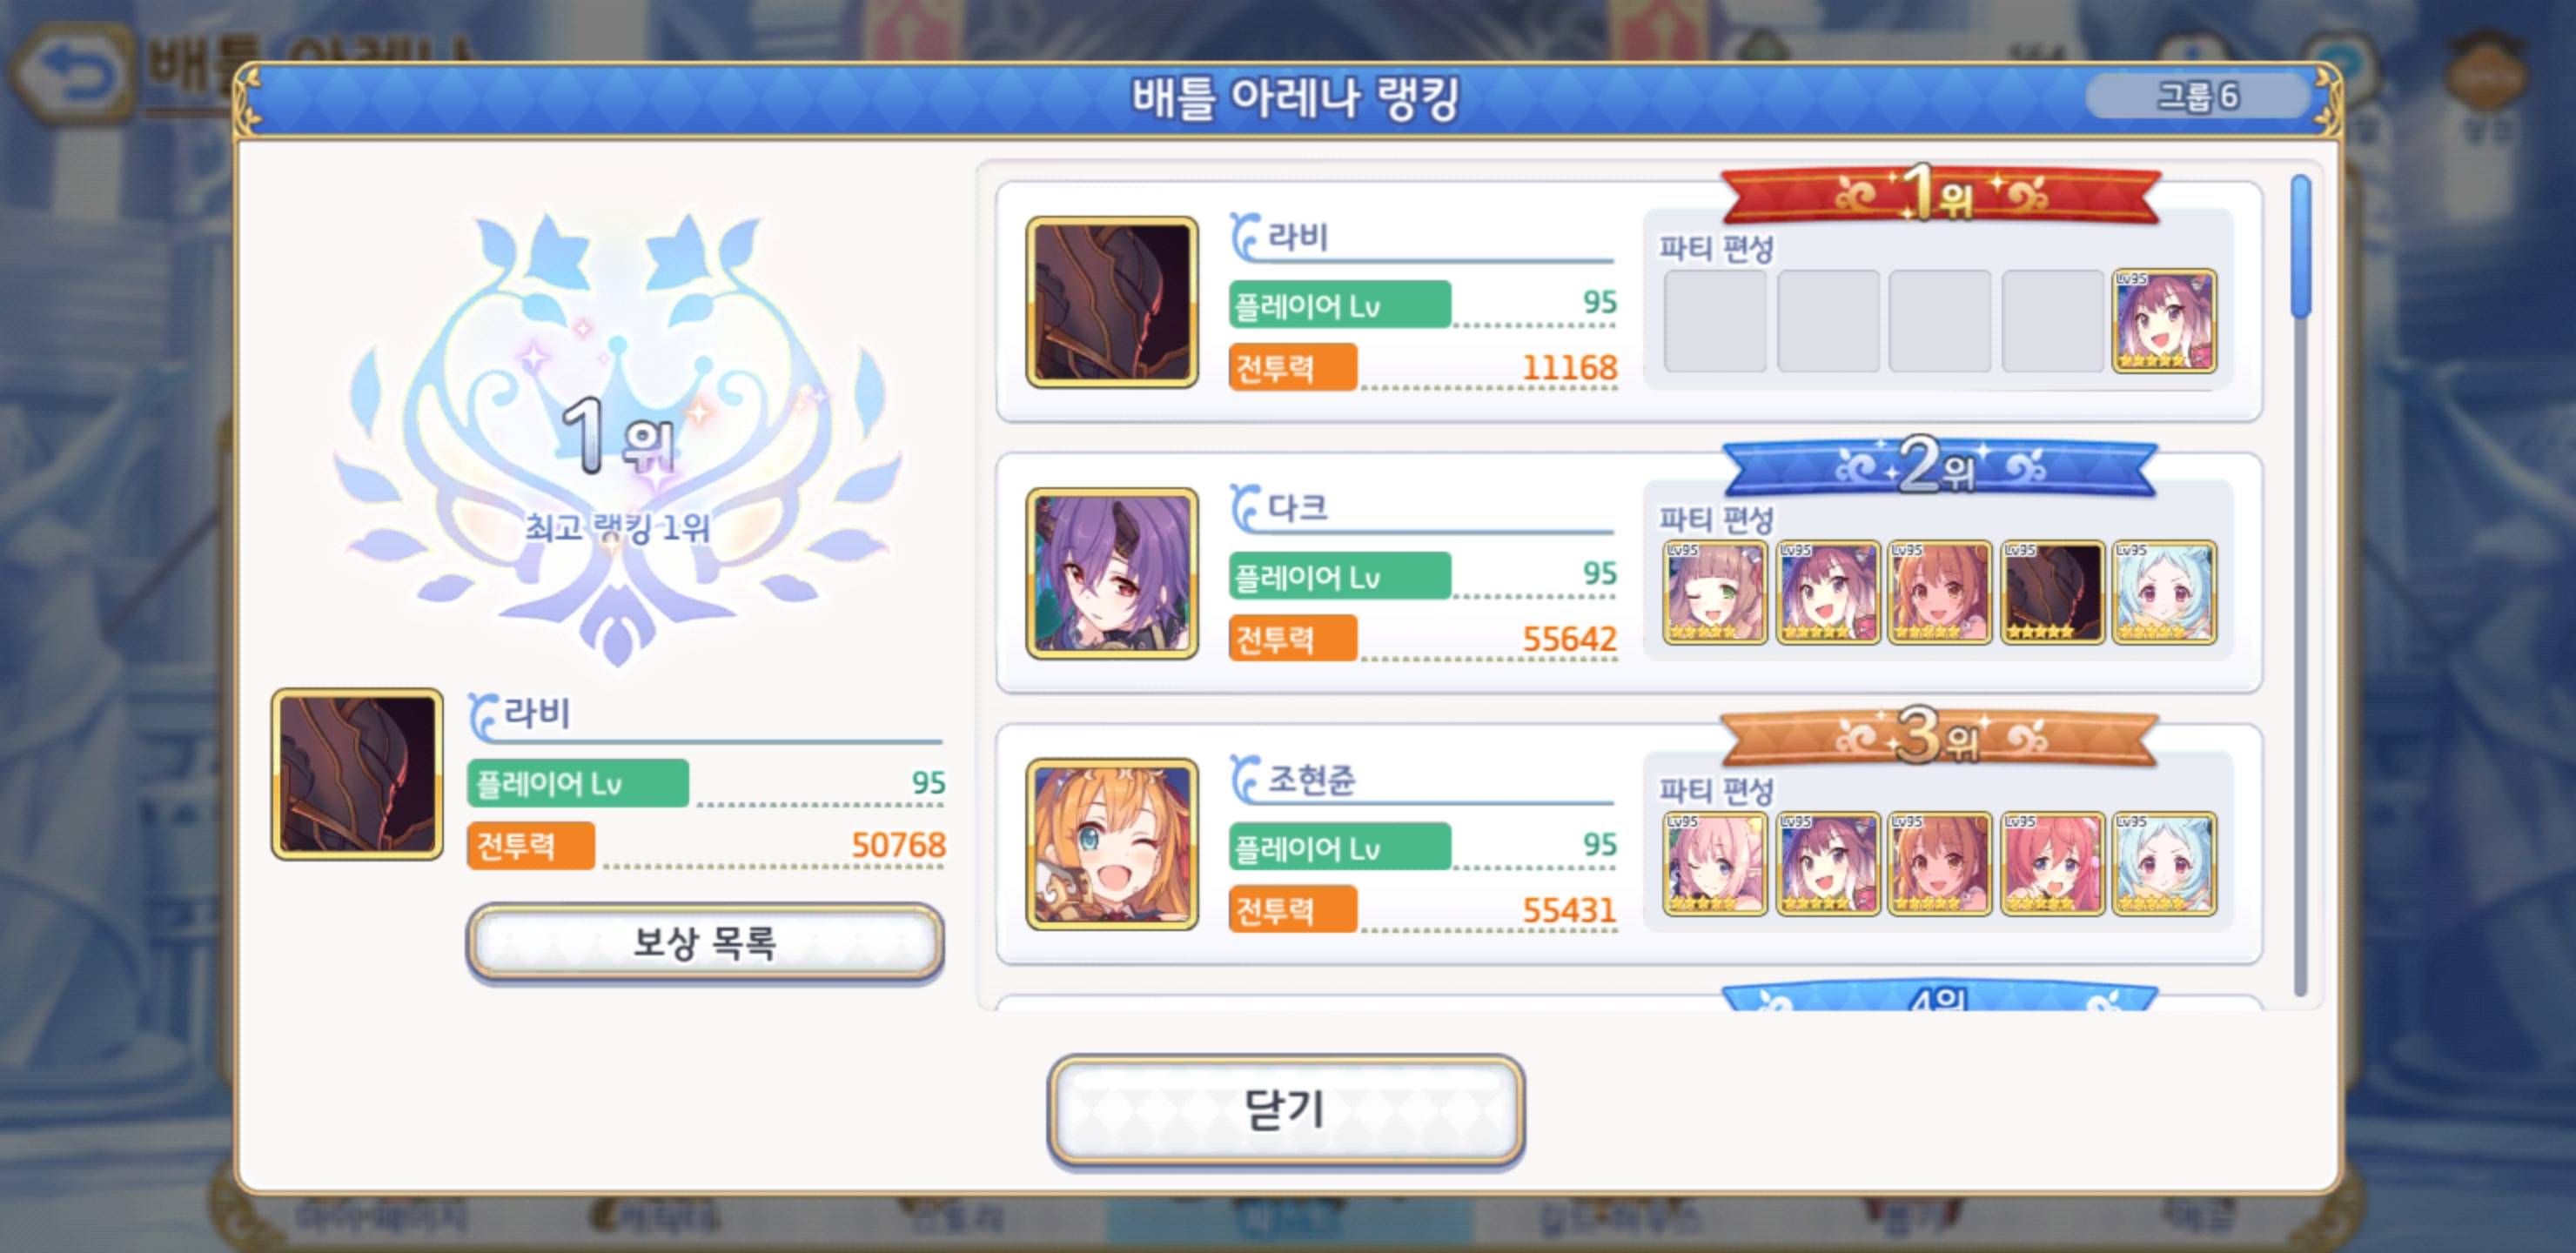Tap dark helmet character in rank 2 party
Image resolution: width=2576 pixels, height=1253 pixels.
click(2052, 593)
